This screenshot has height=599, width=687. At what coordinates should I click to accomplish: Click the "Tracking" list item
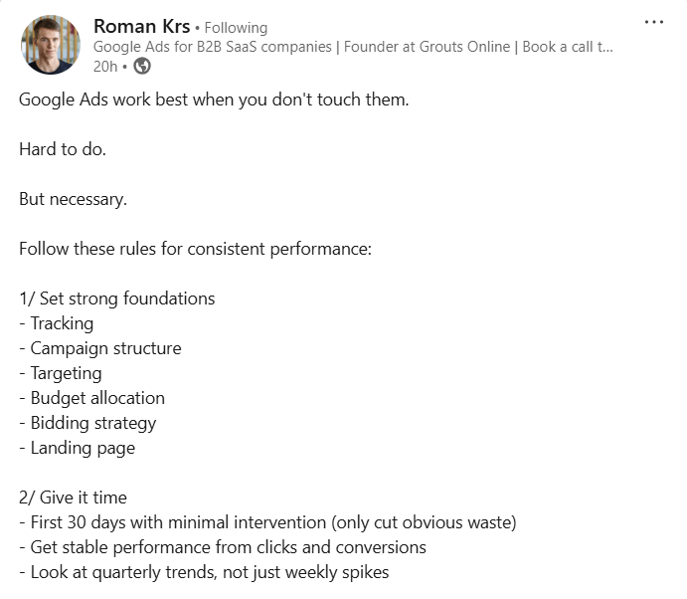point(62,323)
